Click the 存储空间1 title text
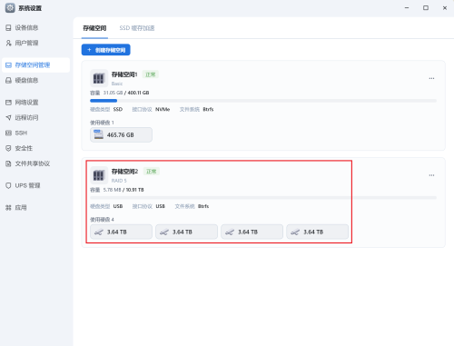The image size is (454, 346). 124,74
